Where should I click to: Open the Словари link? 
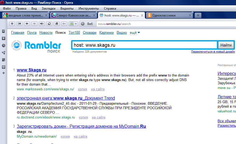click(x=89, y=33)
